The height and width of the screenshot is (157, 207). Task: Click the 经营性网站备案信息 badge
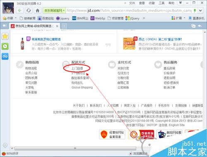(112, 134)
